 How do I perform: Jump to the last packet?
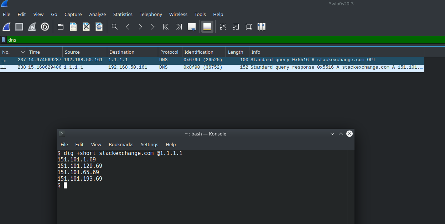click(178, 26)
